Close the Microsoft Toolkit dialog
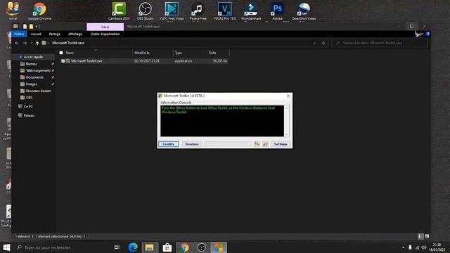This screenshot has height=253, width=450. click(x=288, y=96)
